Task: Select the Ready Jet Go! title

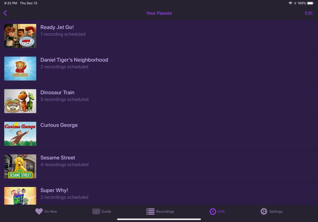Action: (57, 27)
